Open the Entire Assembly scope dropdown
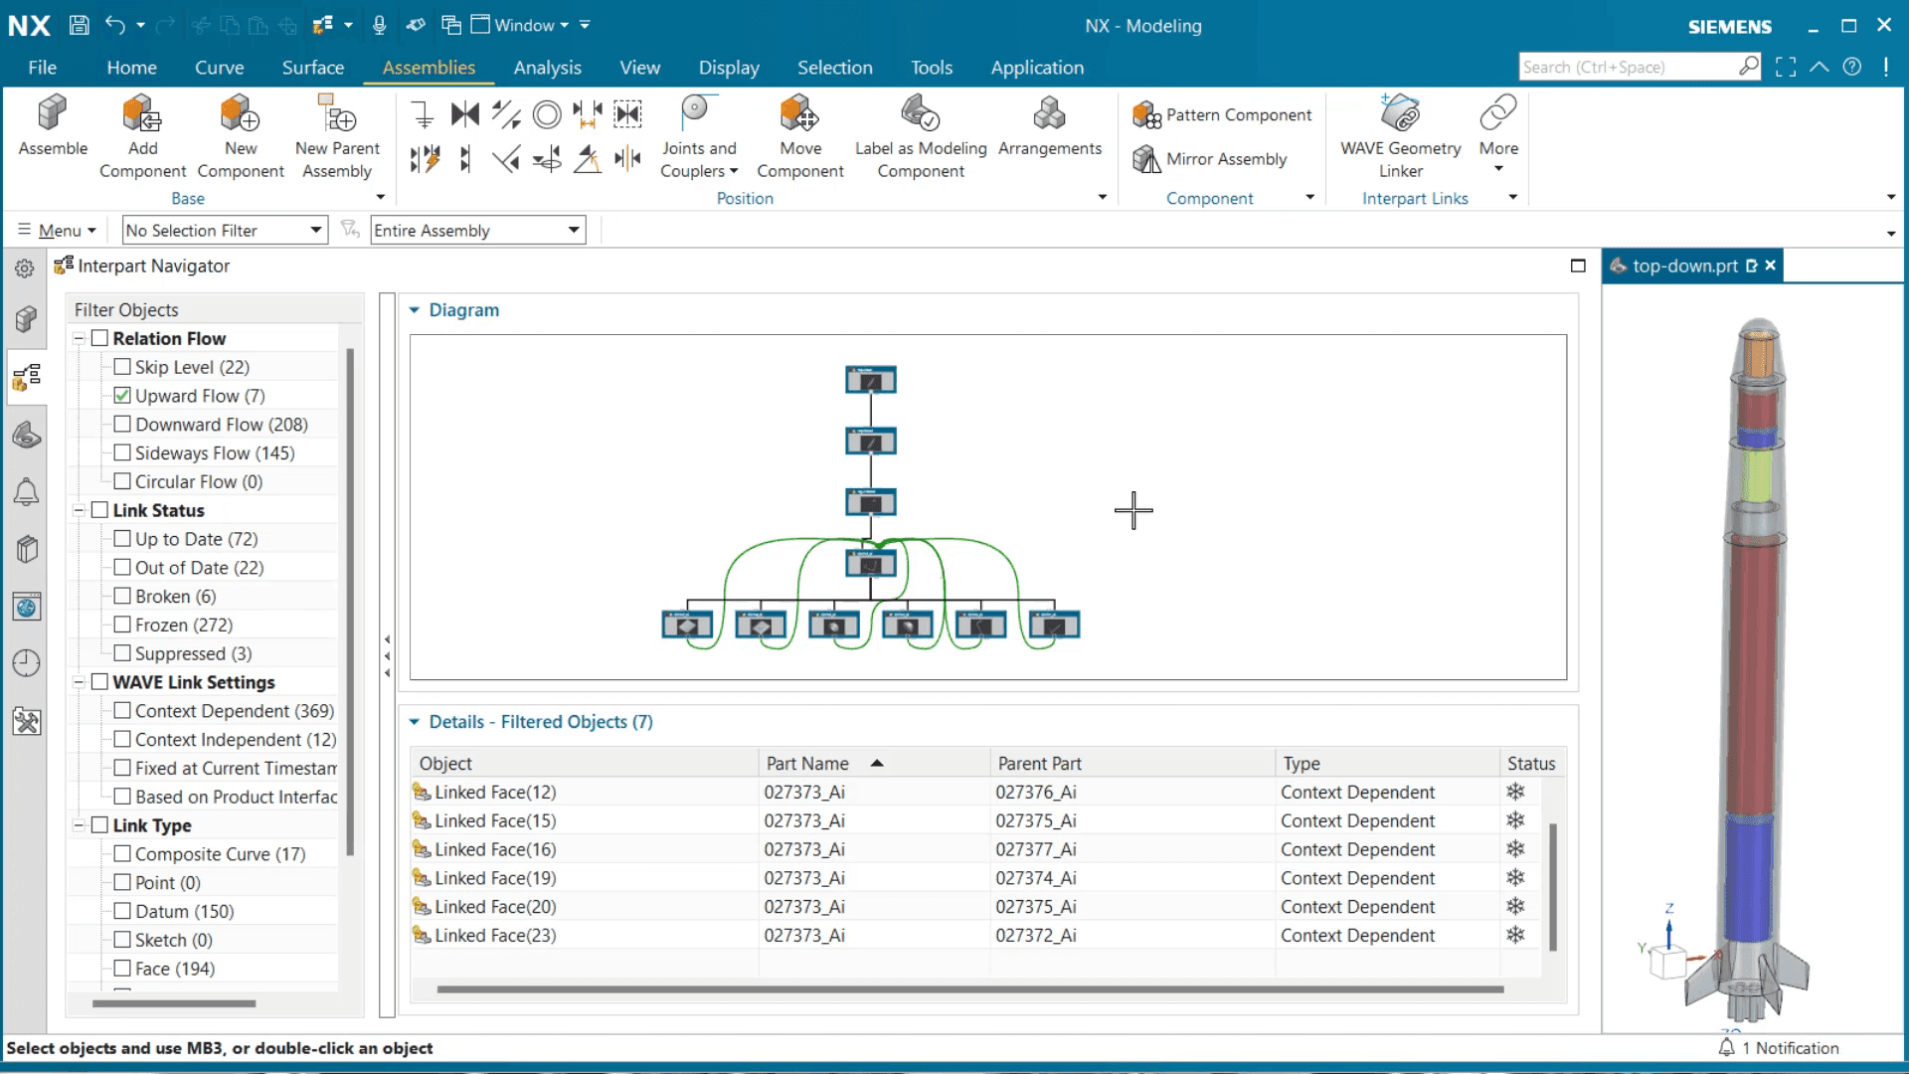 [477, 230]
